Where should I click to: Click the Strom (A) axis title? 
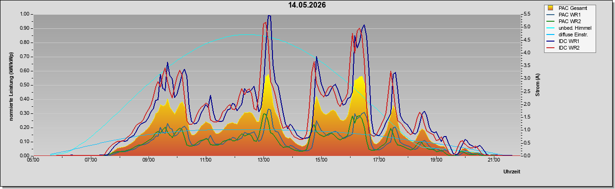(x=537, y=85)
